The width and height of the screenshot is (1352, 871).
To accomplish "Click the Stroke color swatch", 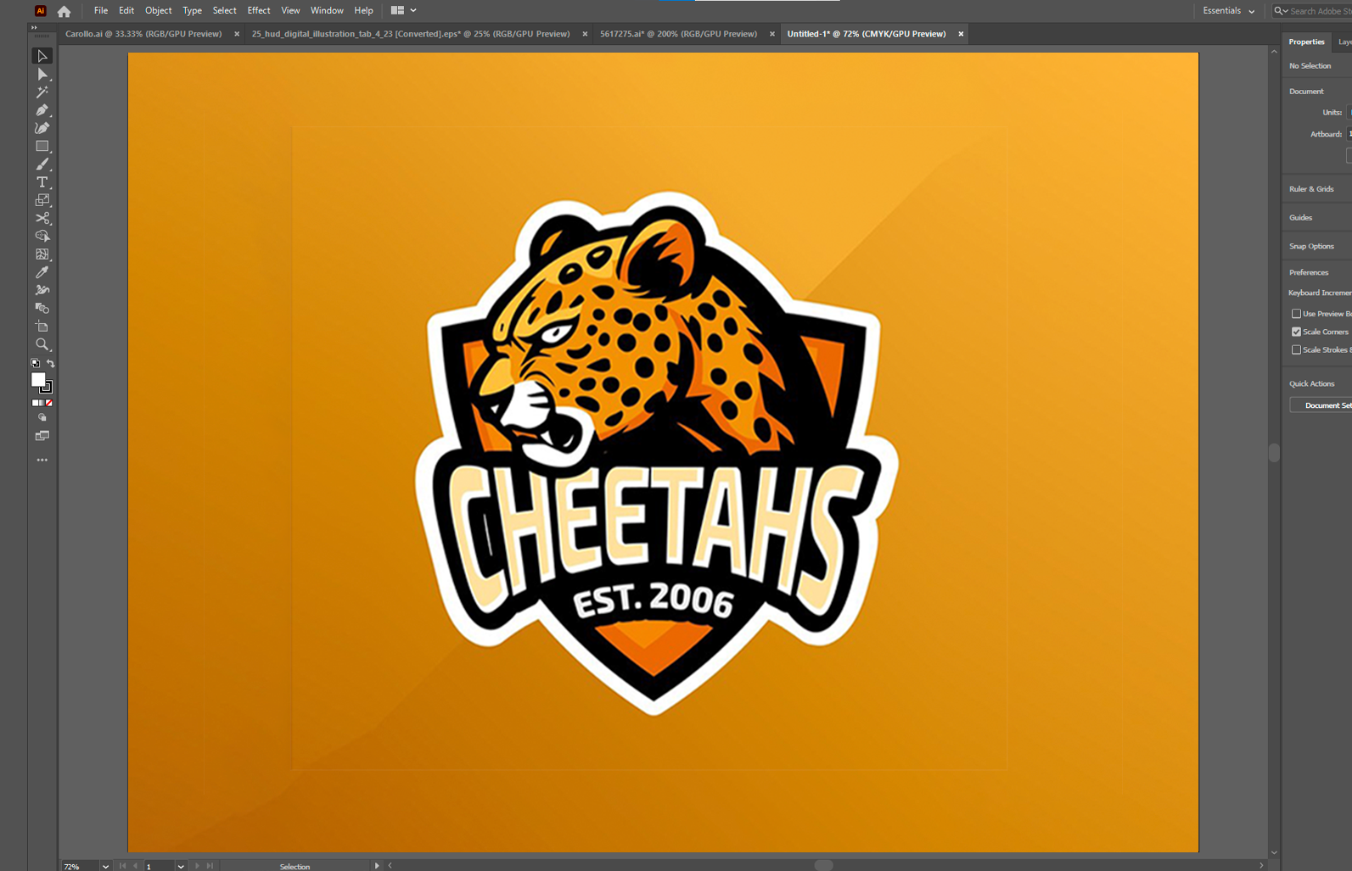I will pos(47,388).
